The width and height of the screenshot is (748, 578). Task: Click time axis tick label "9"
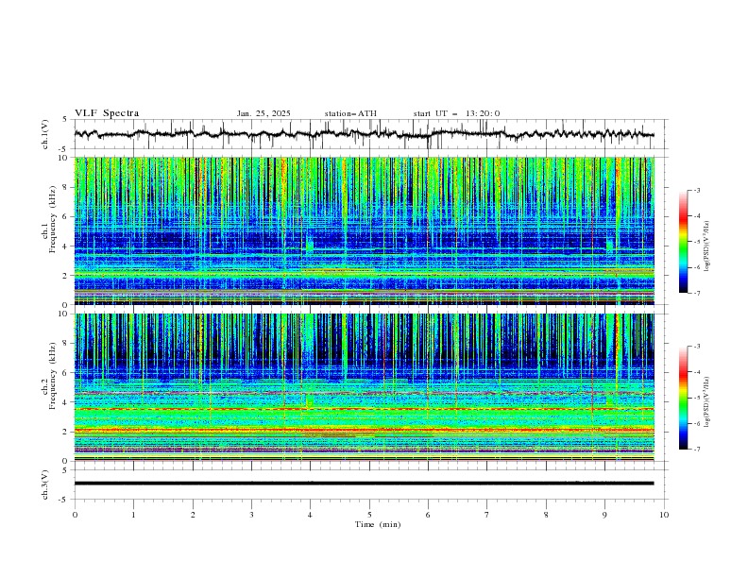(604, 515)
